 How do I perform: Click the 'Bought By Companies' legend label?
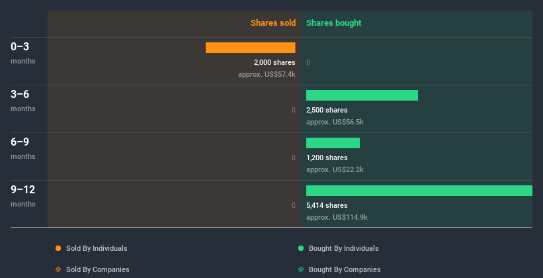click(345, 269)
